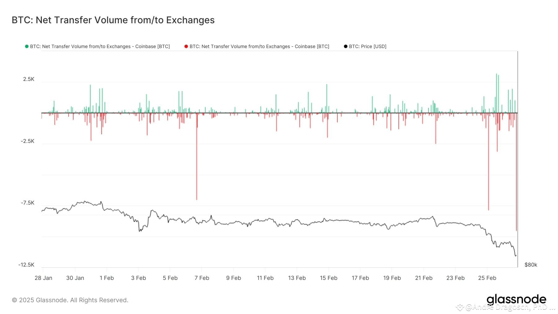Click the red Coinbase legend dot
Screen dimensions: 558x314
(186, 46)
